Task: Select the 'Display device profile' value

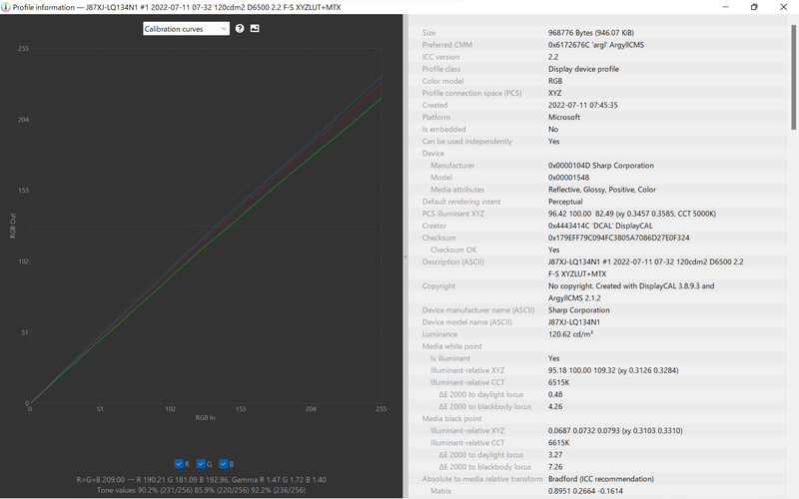Action: click(x=583, y=69)
